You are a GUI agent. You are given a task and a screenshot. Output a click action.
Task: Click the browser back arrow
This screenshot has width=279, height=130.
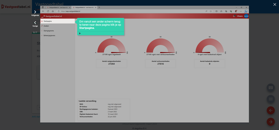click(43, 11)
